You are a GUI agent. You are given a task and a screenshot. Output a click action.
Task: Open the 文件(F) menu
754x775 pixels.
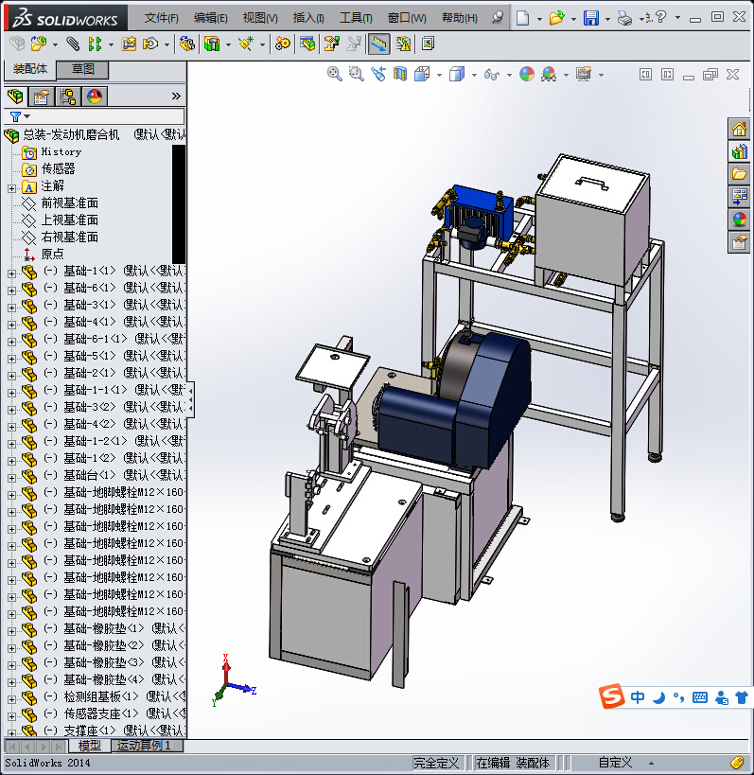point(161,18)
